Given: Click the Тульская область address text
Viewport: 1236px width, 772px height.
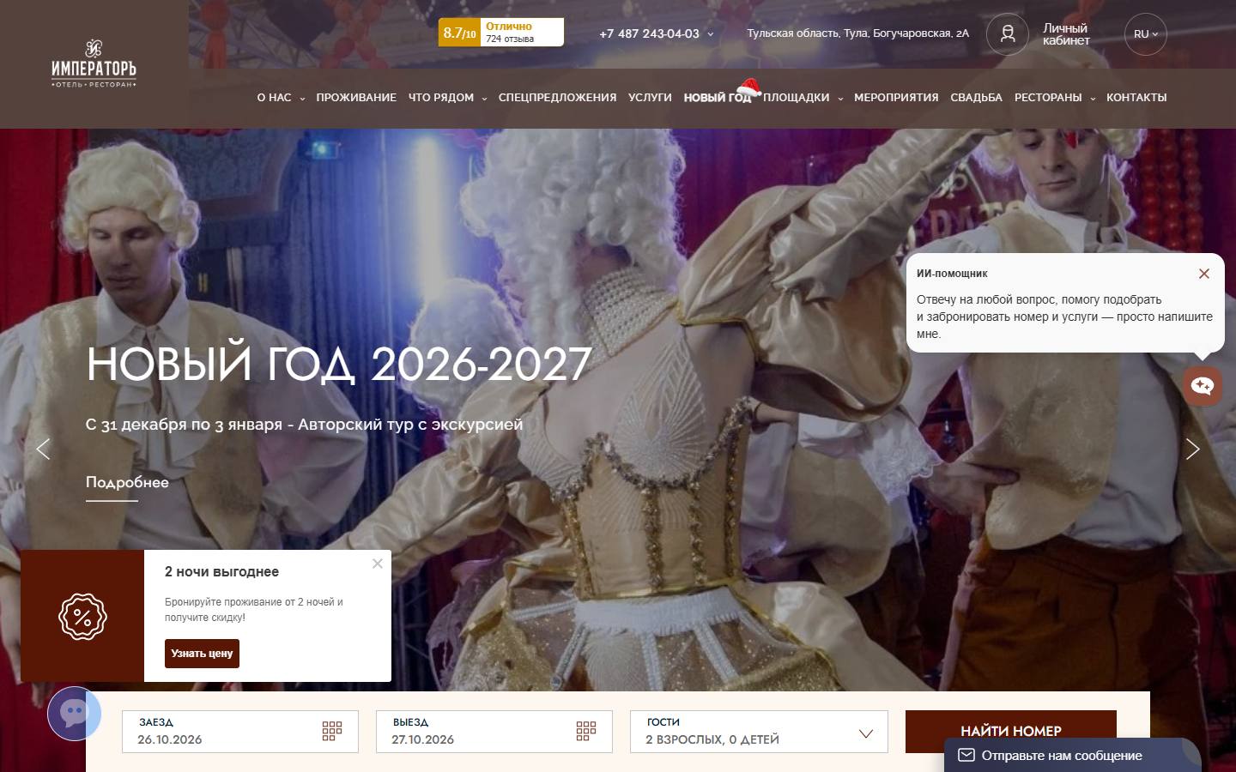Looking at the screenshot, I should coord(857,33).
